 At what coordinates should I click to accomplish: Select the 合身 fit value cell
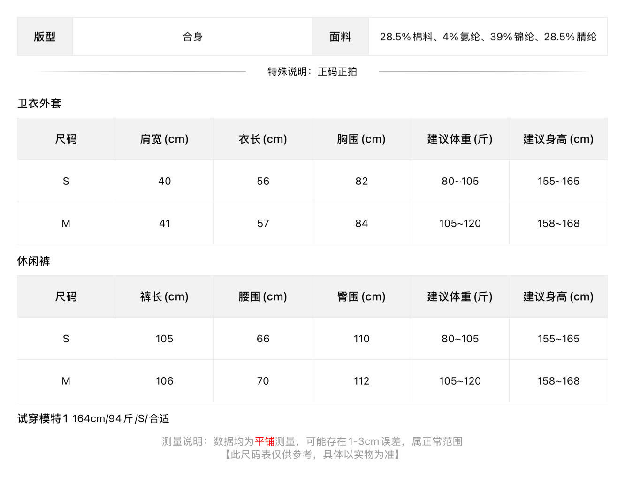(x=192, y=37)
